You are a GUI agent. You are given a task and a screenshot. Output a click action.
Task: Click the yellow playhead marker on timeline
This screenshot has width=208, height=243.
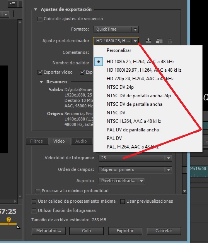point(9,220)
